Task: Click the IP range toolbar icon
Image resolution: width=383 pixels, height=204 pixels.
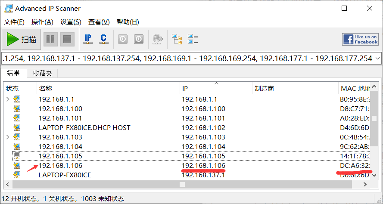Action: [88, 39]
